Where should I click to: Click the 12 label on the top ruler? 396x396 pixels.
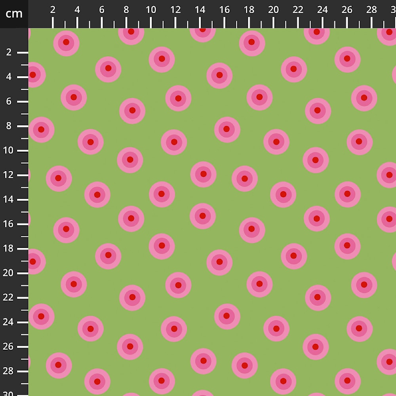[x=175, y=10]
